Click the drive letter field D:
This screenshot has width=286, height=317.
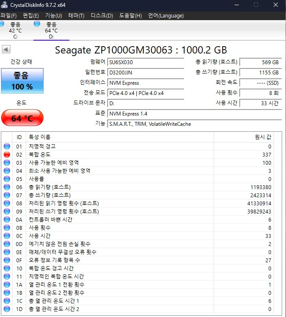coord(146,104)
